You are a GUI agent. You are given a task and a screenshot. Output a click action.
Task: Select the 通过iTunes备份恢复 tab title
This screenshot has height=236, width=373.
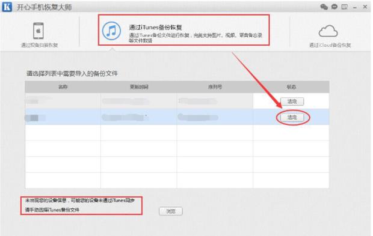pos(156,27)
